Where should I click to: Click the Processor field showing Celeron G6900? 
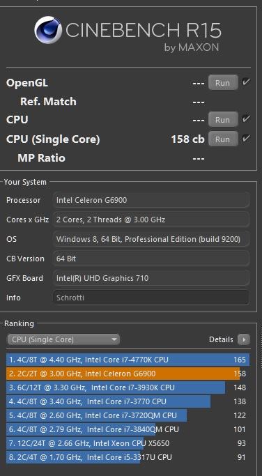pos(151,200)
